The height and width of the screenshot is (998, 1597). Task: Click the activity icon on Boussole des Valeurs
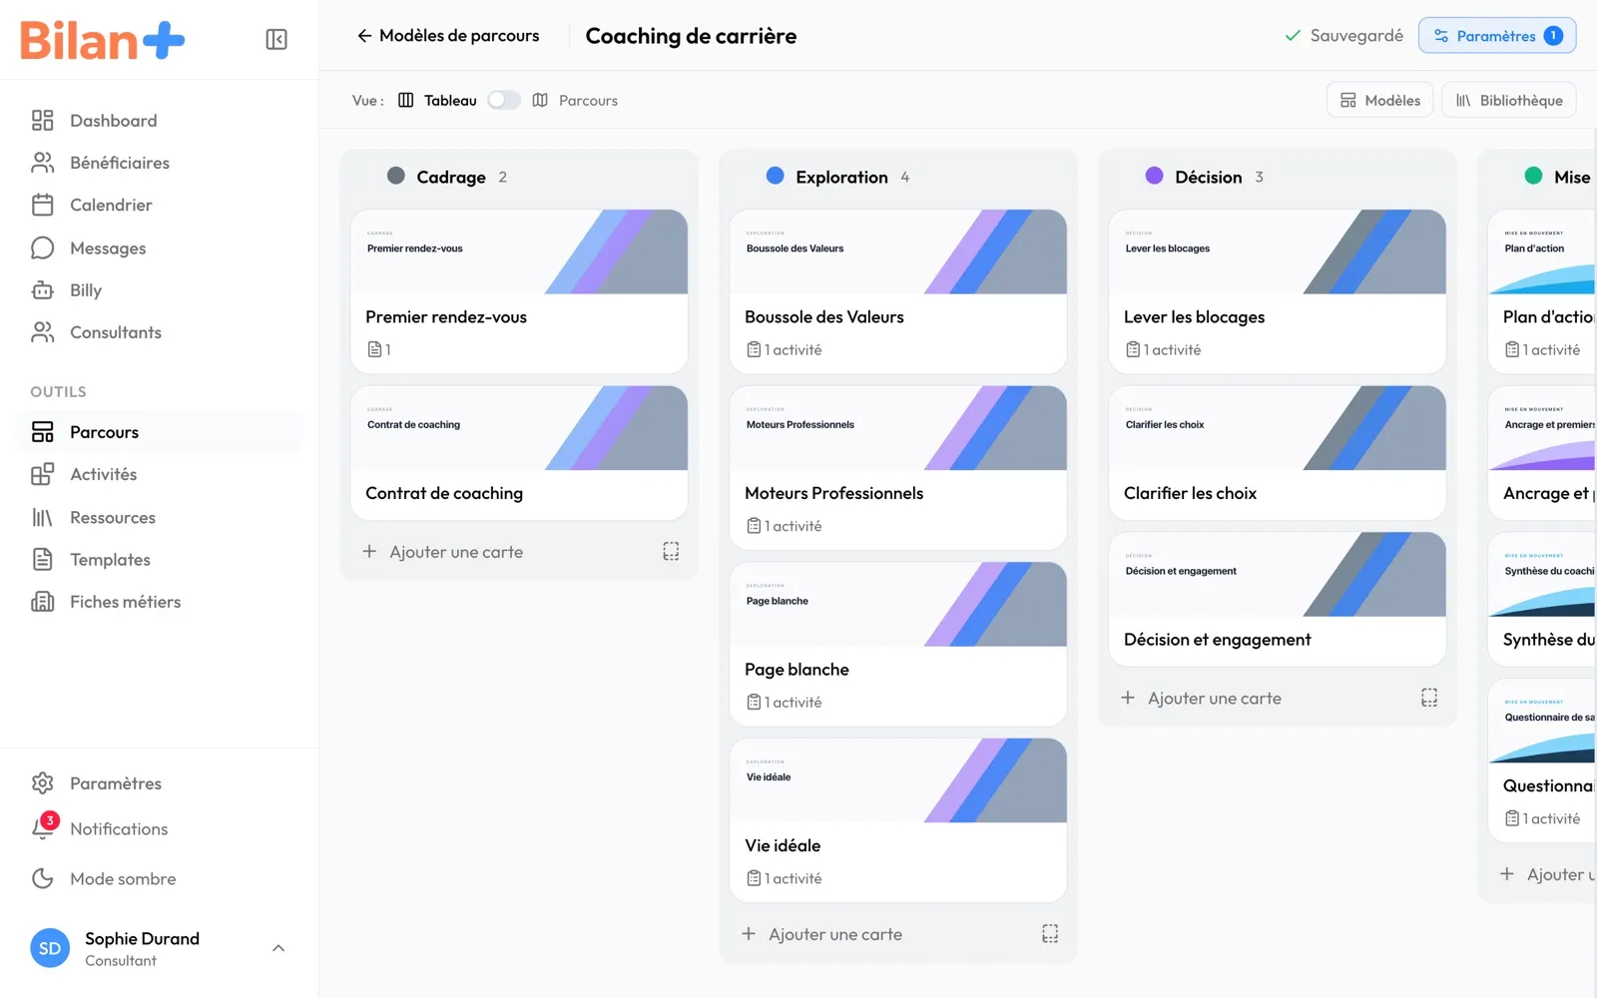tap(754, 349)
